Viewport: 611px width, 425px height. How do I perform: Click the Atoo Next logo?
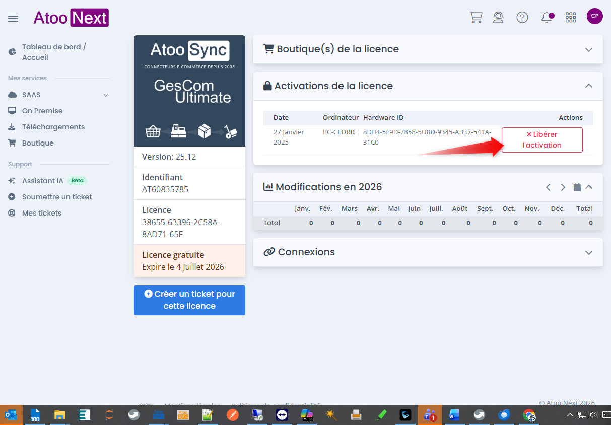[x=71, y=18]
